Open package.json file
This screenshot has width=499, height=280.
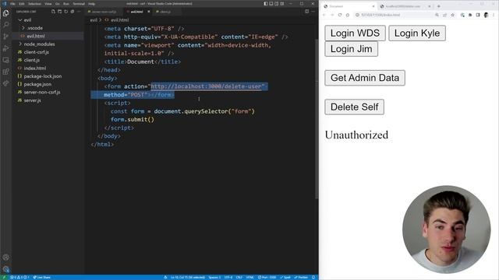click(48, 84)
